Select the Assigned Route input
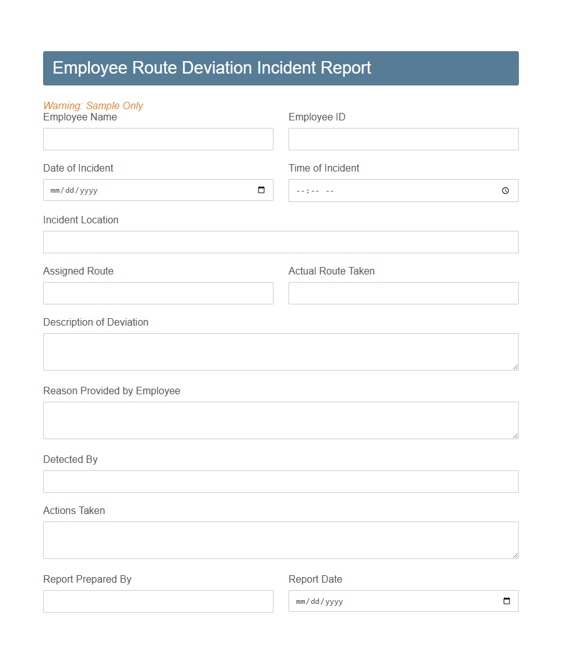The height and width of the screenshot is (665, 562). coord(158,293)
